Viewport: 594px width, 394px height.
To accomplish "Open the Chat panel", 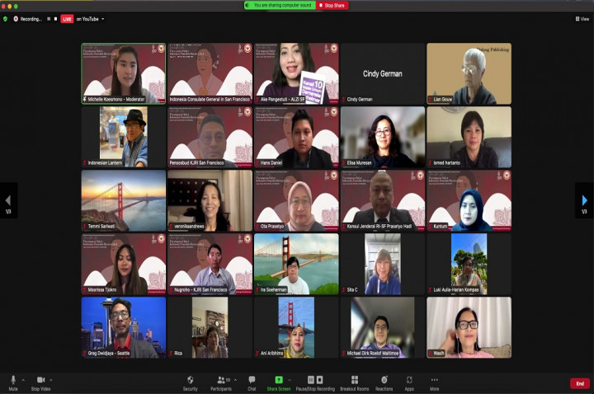I will pyautogui.click(x=252, y=381).
